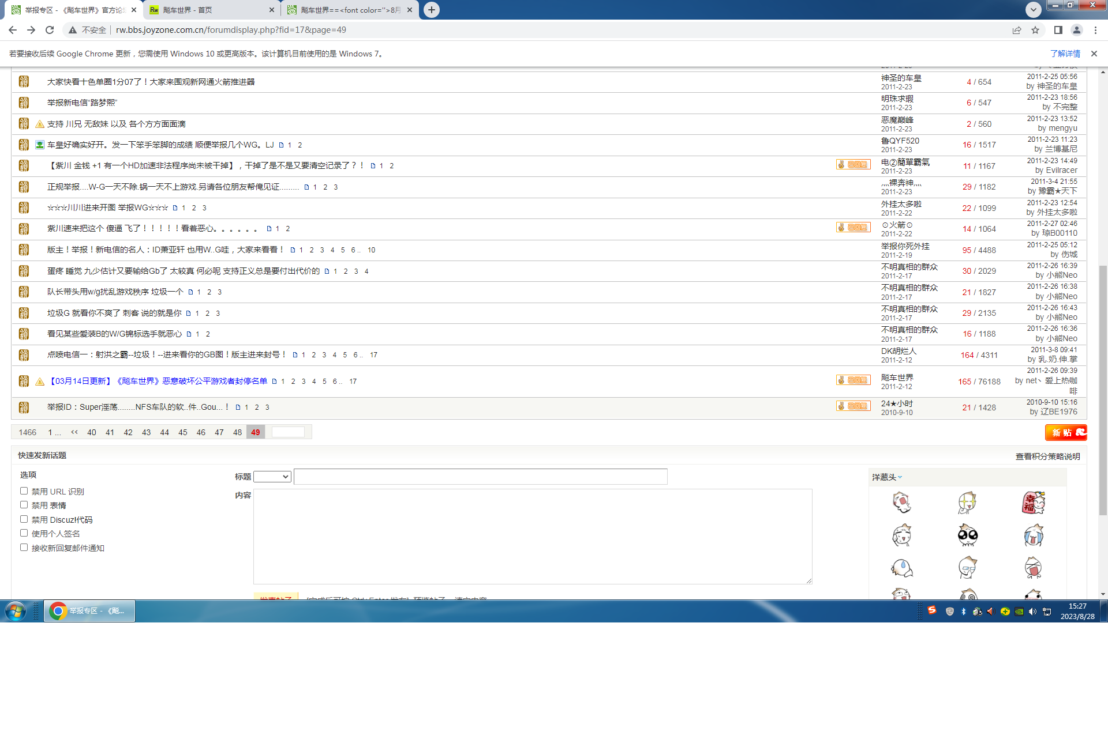This screenshot has width=1108, height=736.
Task: Open the 了解详情 link in update banner
Action: [1065, 54]
